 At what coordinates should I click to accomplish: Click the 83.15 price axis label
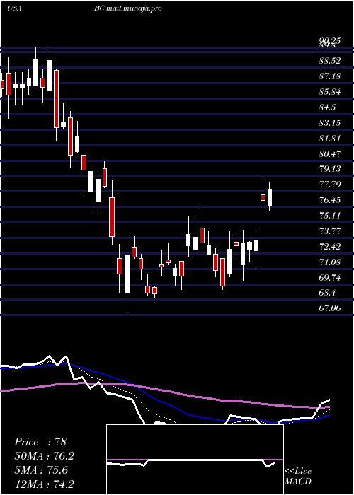[330, 122]
